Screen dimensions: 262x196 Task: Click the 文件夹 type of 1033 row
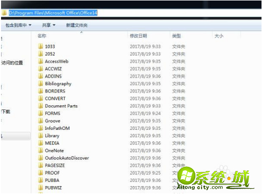tap(179, 46)
